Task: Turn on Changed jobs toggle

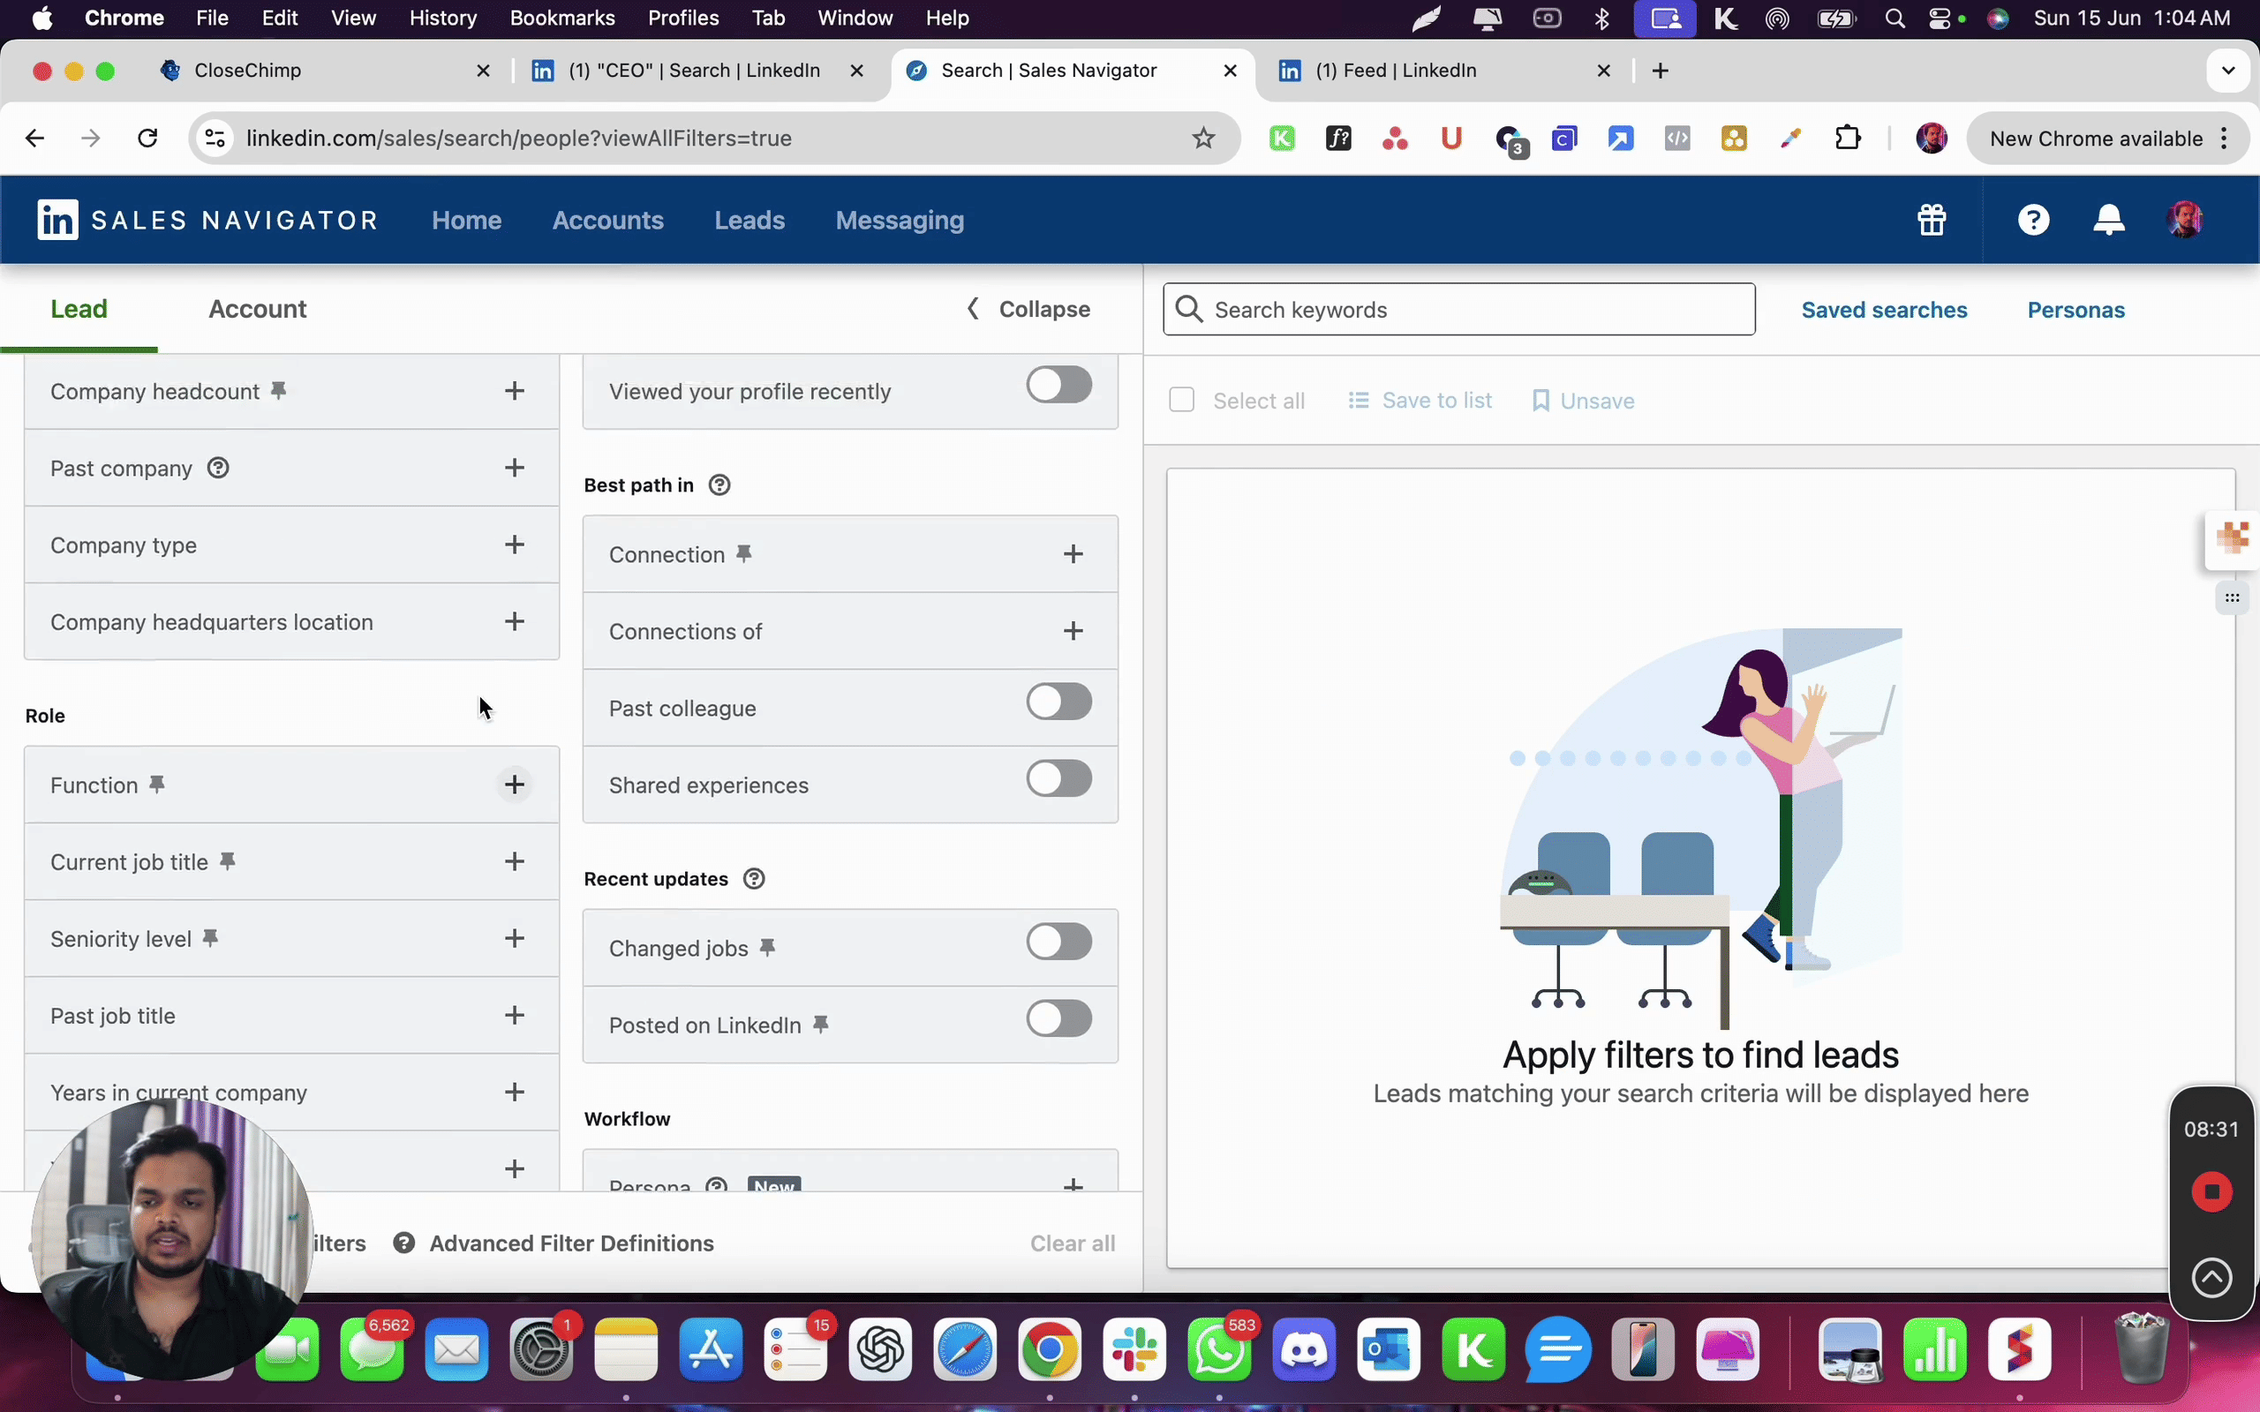Action: coord(1058,943)
